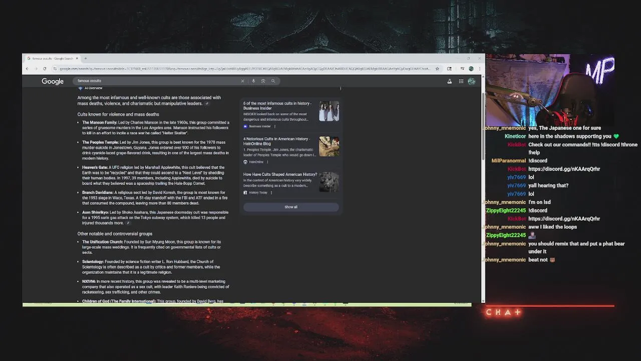Click The Unification Church heading text
The height and width of the screenshot is (361, 641).
(103, 242)
